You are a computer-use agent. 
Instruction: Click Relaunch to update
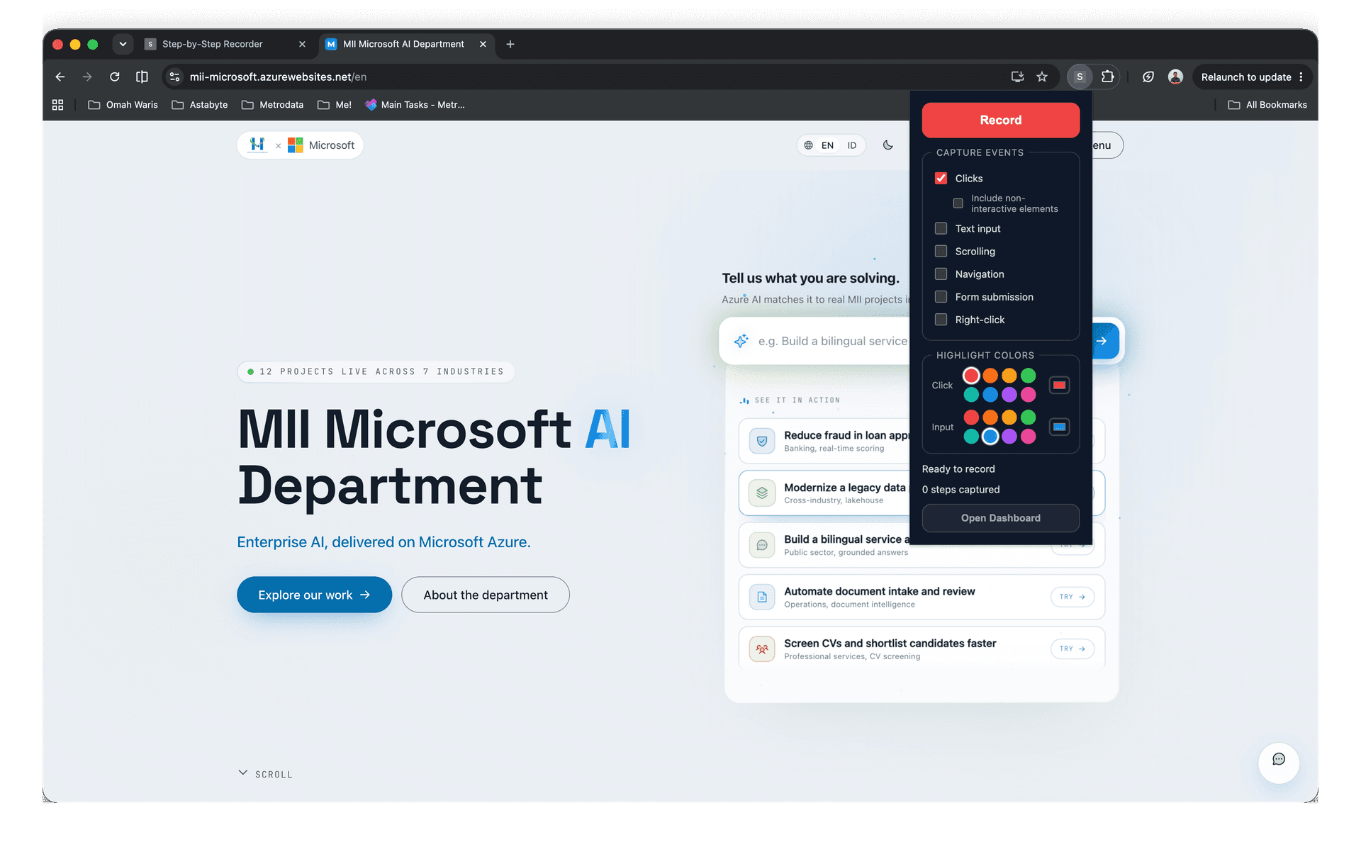pyautogui.click(x=1245, y=77)
